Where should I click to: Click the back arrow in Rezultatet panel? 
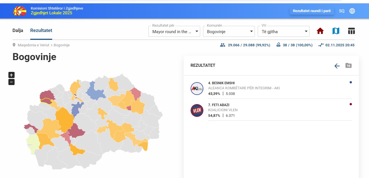[337, 66]
